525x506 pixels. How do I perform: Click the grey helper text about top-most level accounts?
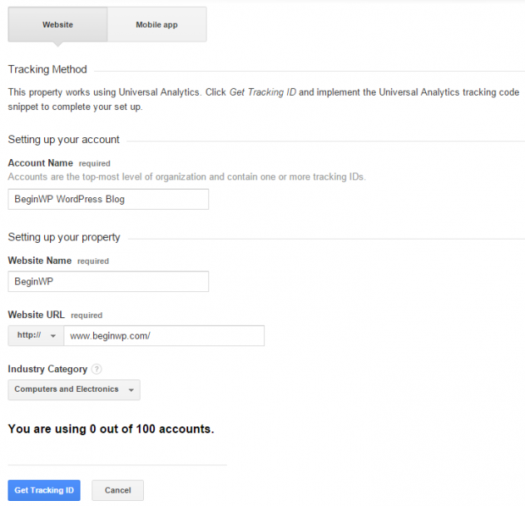coord(186,177)
